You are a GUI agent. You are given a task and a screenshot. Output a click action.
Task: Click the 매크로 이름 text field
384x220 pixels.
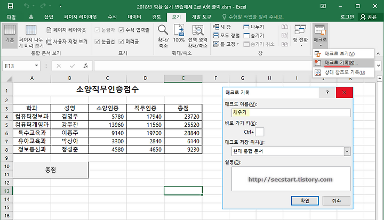tap(291, 112)
